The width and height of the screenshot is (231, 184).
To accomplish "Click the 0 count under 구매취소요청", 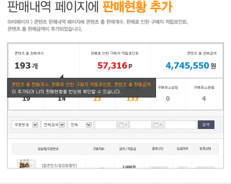I will click(168, 99).
